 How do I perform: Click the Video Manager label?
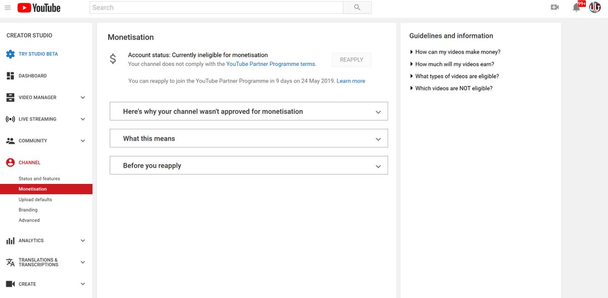point(37,97)
